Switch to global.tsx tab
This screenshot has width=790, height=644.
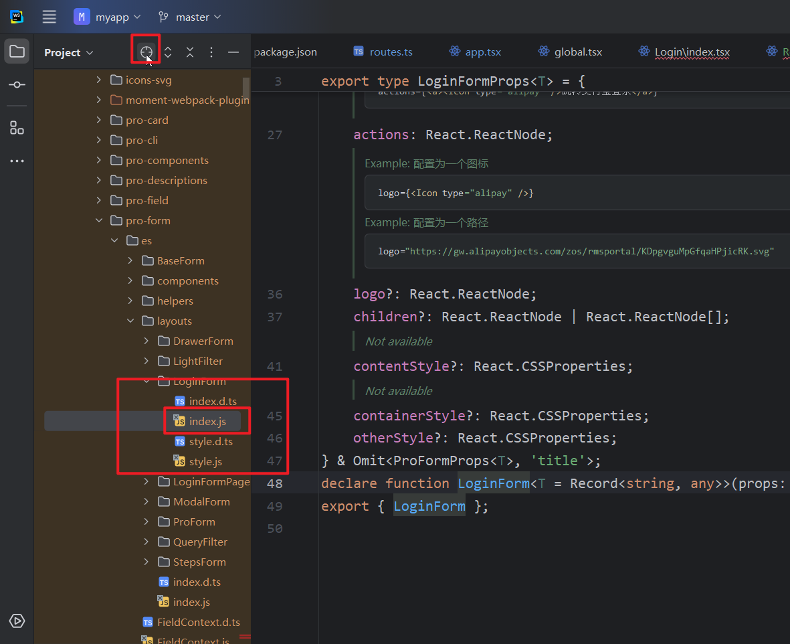[x=570, y=52]
